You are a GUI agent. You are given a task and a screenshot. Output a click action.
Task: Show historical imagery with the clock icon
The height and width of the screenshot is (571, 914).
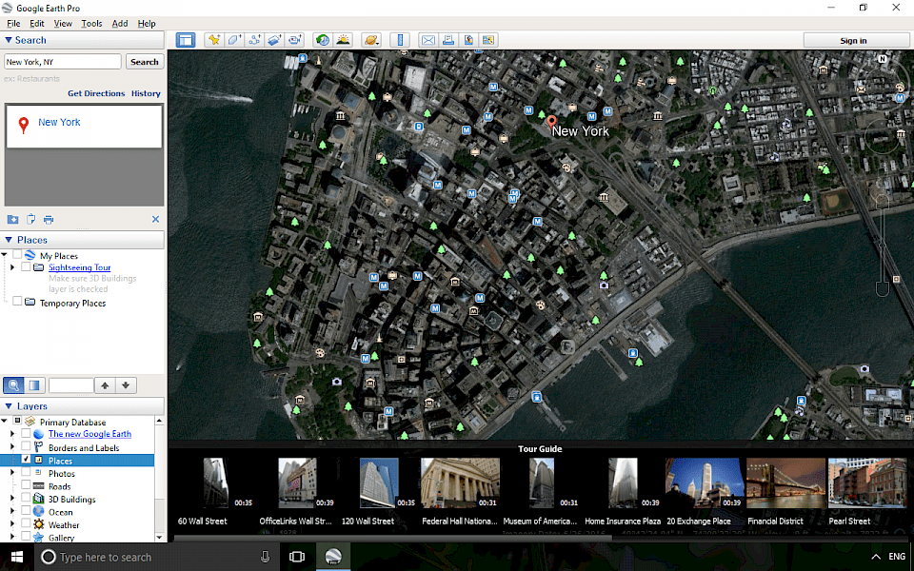tap(322, 40)
